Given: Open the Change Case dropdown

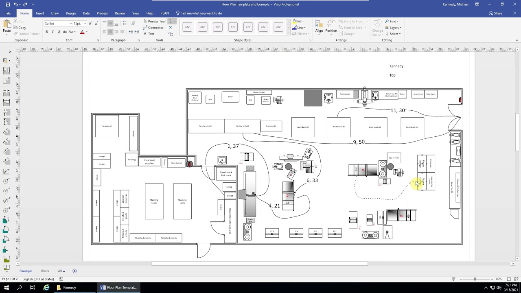Looking at the screenshot, I should [x=72, y=32].
